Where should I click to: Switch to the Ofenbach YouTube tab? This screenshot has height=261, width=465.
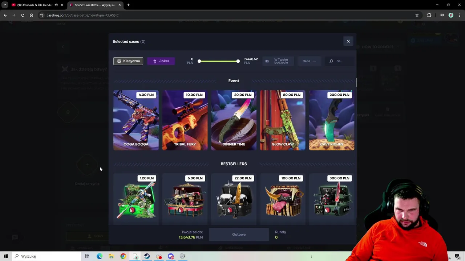pos(35,5)
